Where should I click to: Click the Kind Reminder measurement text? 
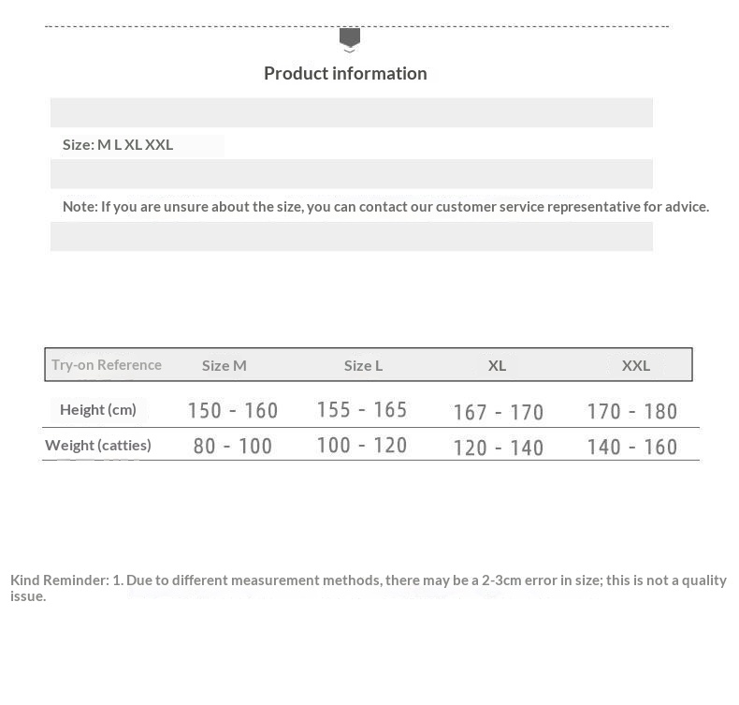369,587
